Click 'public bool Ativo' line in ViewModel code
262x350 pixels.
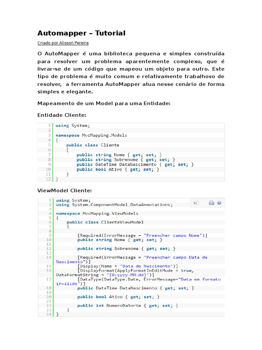pos(118,297)
